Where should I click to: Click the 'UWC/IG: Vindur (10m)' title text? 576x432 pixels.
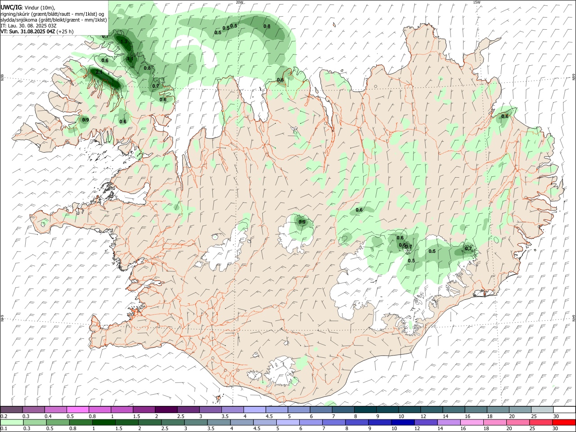(x=28, y=8)
